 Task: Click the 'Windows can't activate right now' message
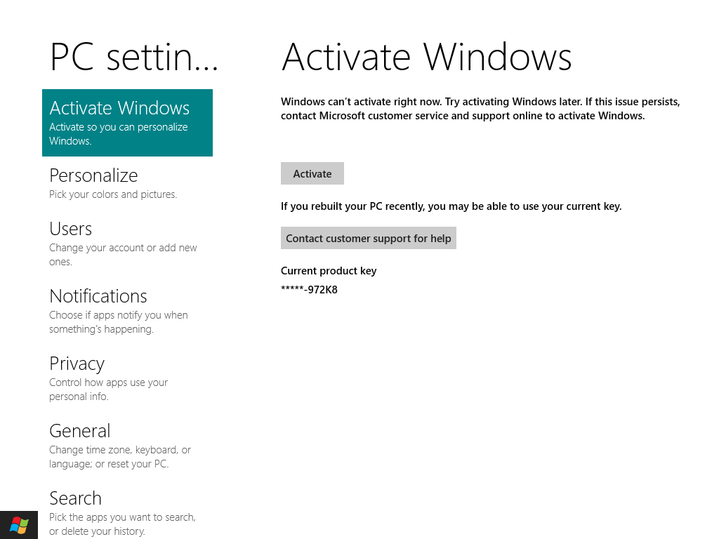click(x=480, y=109)
